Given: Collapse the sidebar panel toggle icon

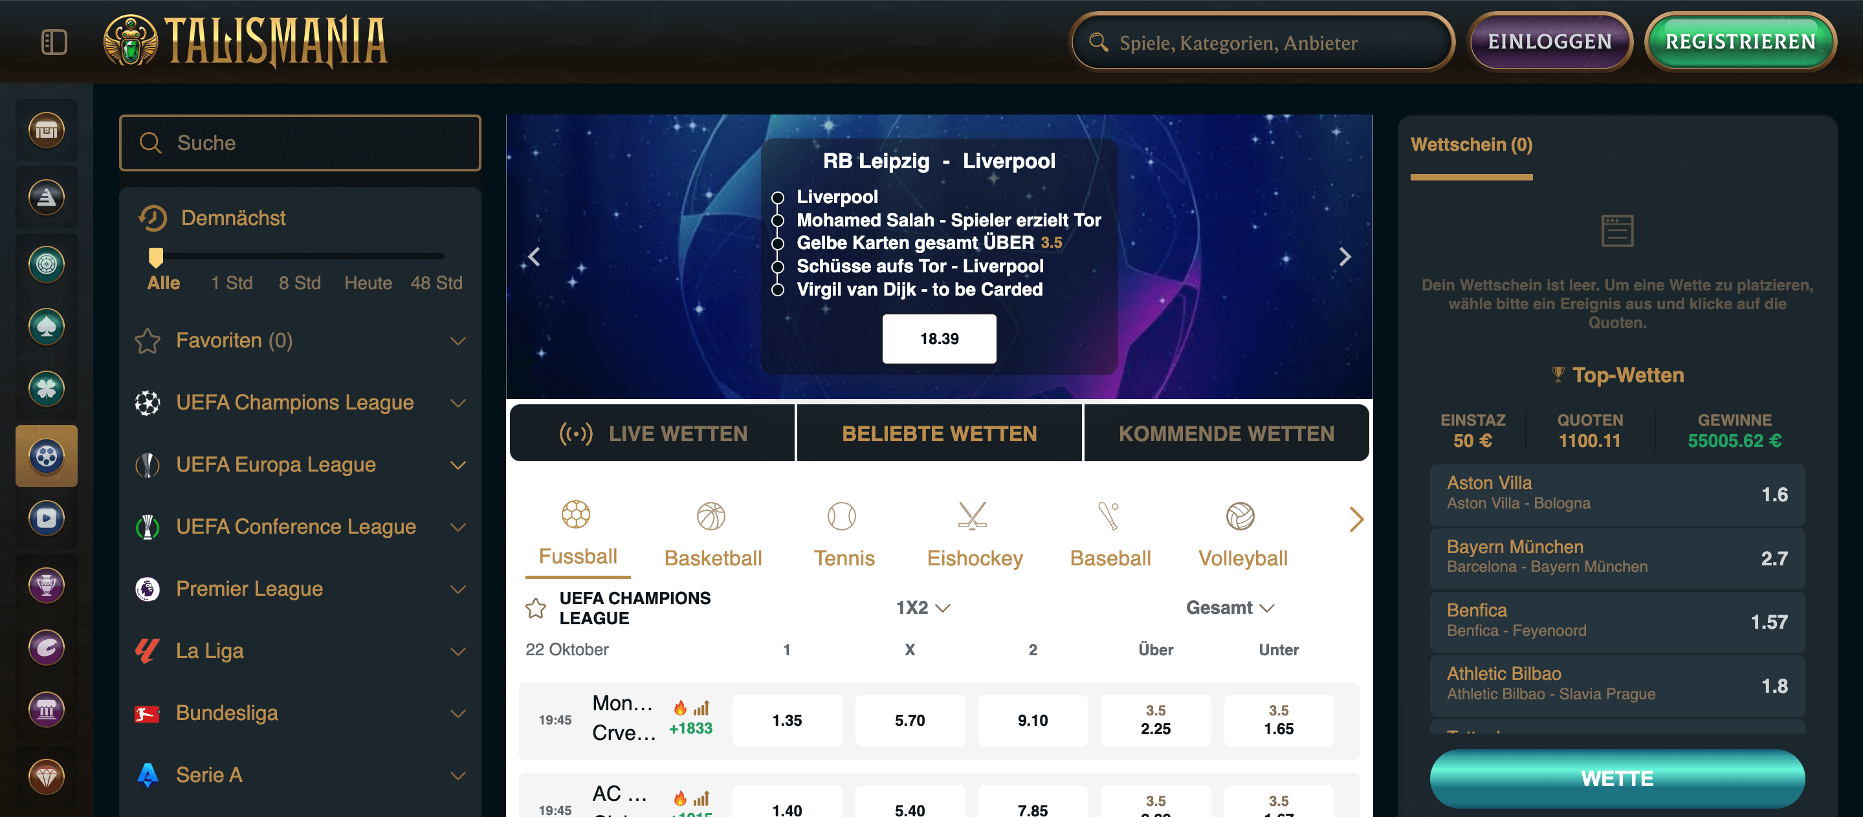Looking at the screenshot, I should click(x=54, y=42).
